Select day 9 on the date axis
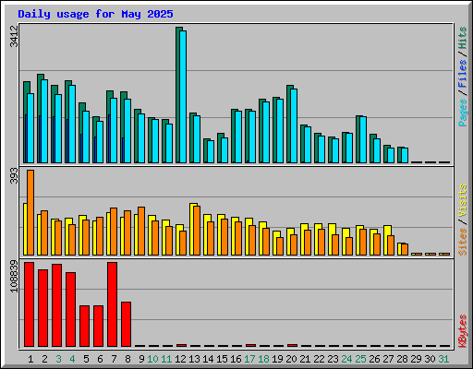This screenshot has width=473, height=369. [x=141, y=359]
